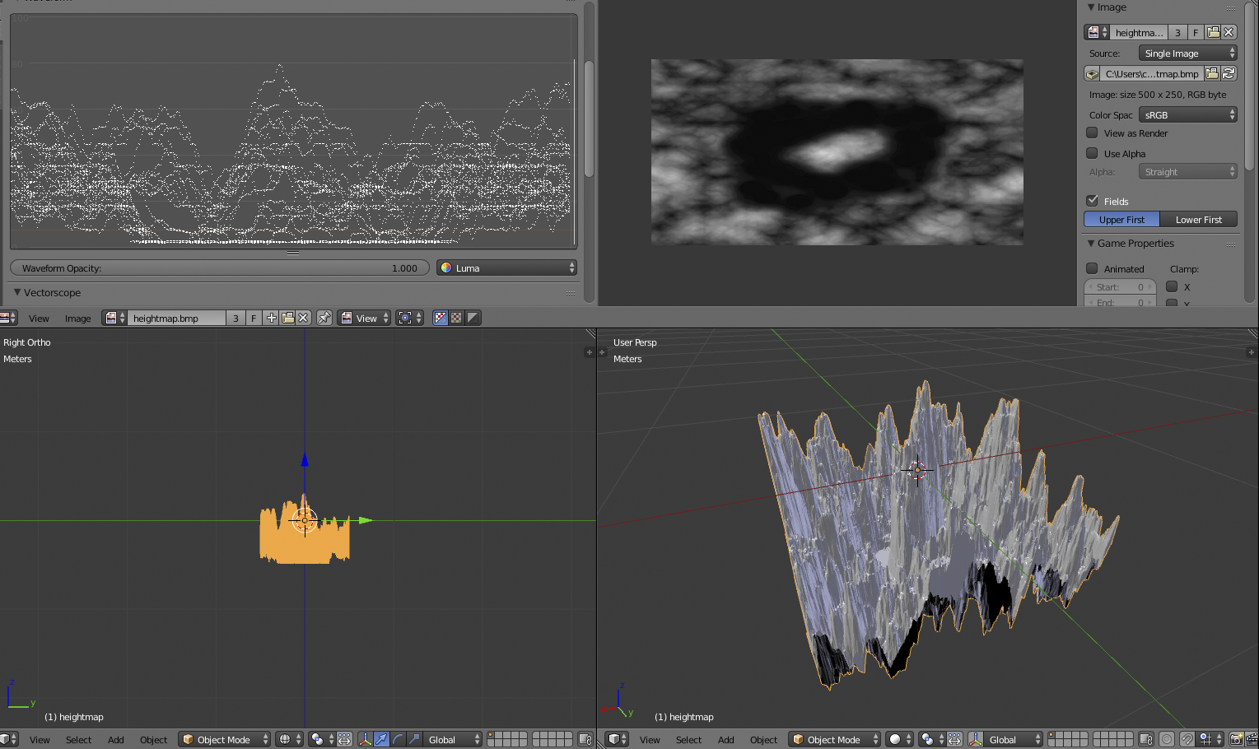Enable Animated checkbox in Game Properties
1259x749 pixels.
click(x=1092, y=268)
